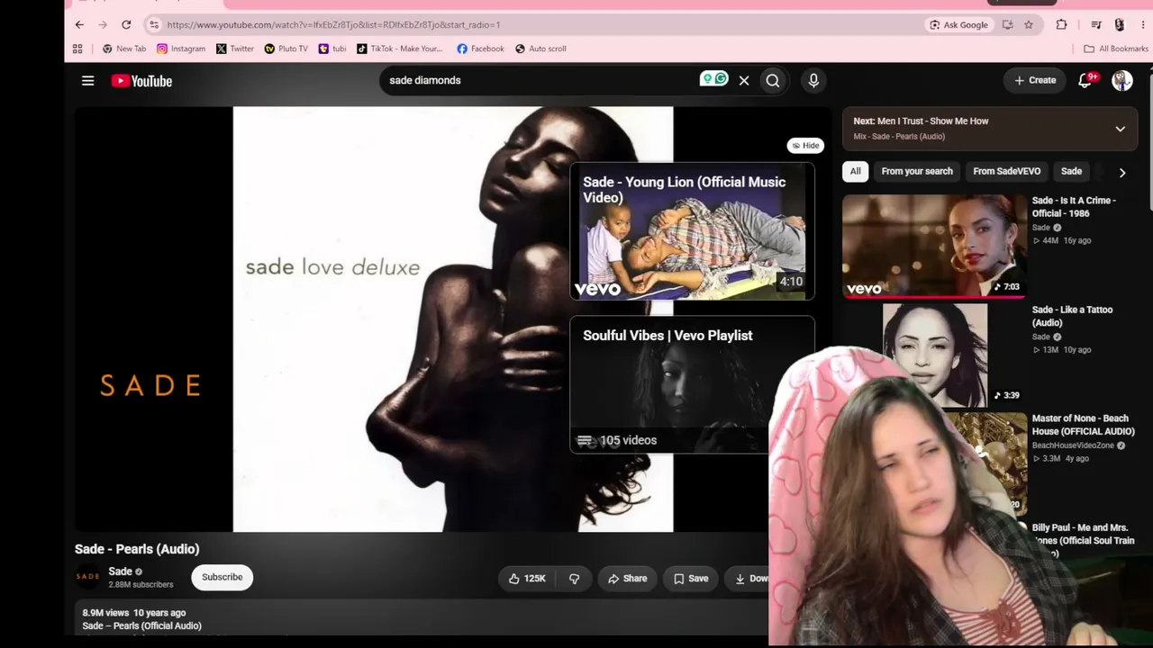Open the Pluto TV bookmark

coord(286,49)
